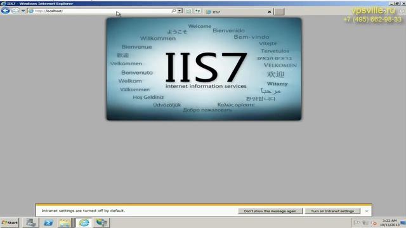Open Windows Explorer folder in taskbar
The image size is (406, 228).
click(x=64, y=222)
